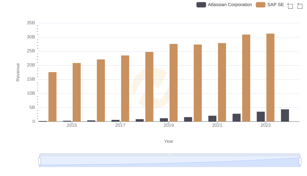Toggle the Atlassian Corporation legend label
307x176 pixels.
coord(229,5)
